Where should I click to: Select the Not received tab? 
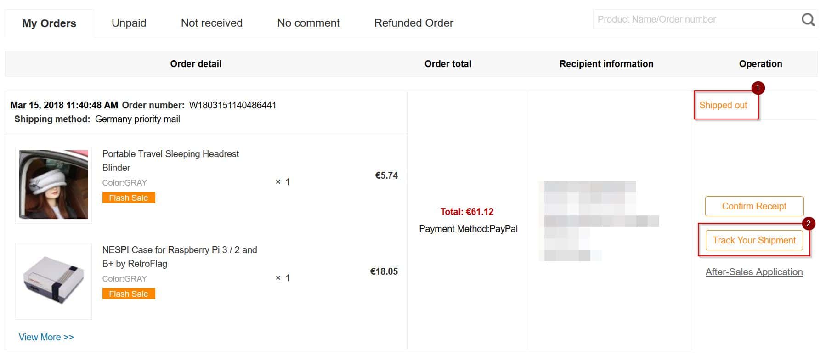(212, 23)
